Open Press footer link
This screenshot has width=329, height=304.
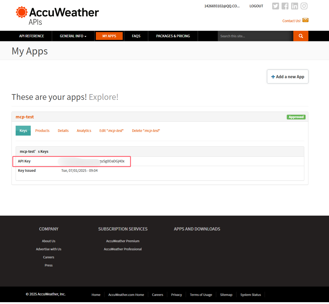49,265
